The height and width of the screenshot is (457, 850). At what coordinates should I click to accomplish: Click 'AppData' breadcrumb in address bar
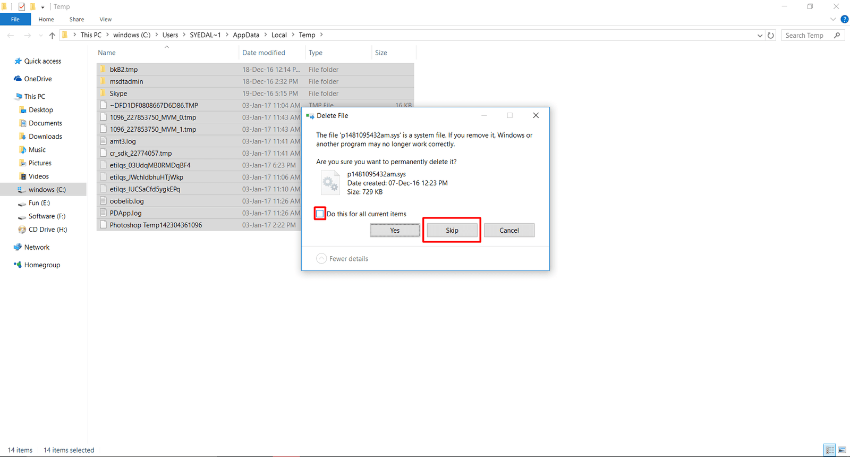(x=246, y=35)
